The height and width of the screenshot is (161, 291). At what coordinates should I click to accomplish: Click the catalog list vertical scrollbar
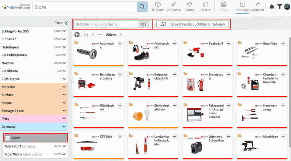[290, 93]
